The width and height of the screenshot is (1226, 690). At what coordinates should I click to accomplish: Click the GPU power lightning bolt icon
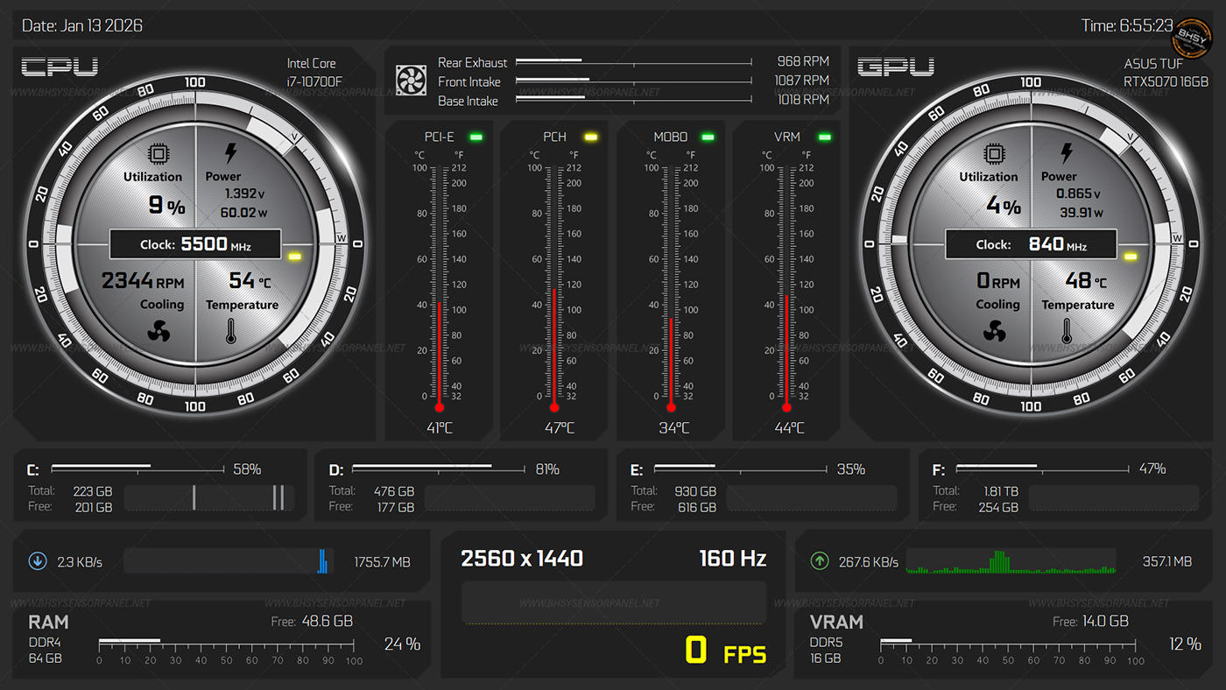(1067, 154)
